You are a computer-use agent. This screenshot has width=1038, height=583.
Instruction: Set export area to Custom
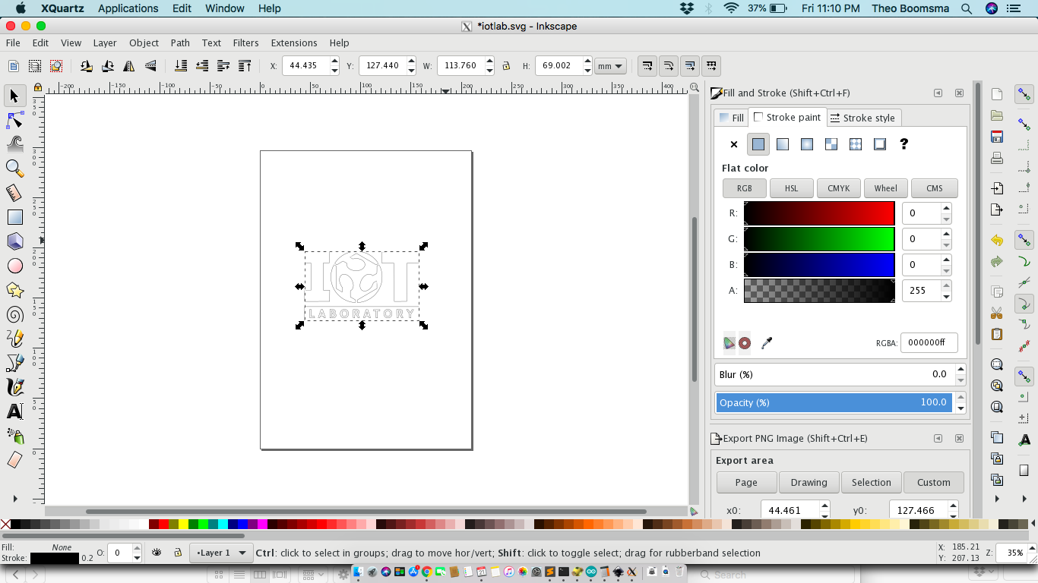pos(933,482)
